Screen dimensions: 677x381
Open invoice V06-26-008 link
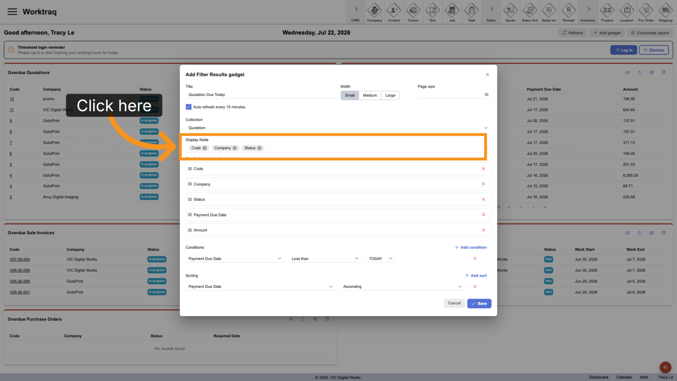point(20,271)
